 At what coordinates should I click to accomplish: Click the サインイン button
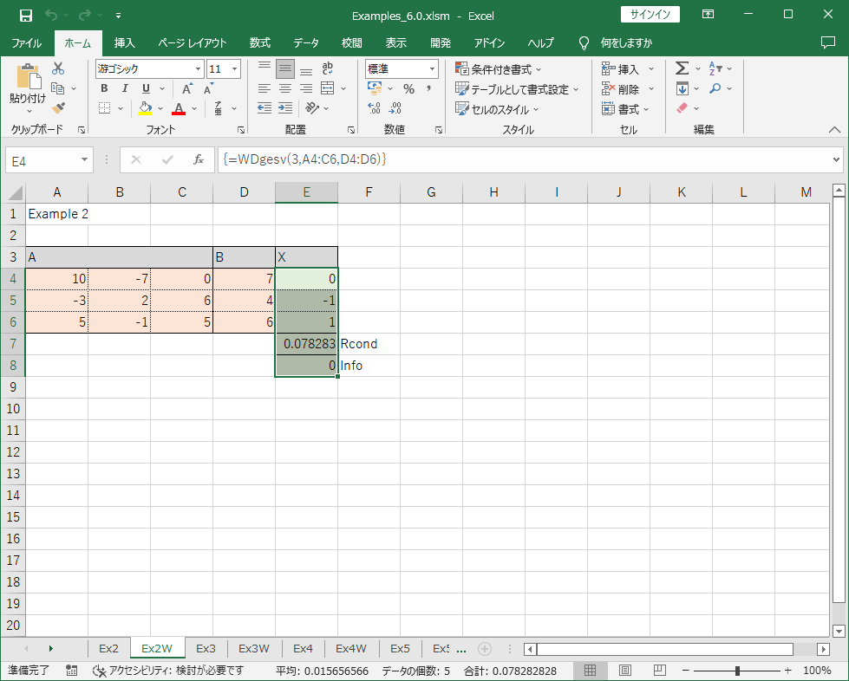(650, 15)
